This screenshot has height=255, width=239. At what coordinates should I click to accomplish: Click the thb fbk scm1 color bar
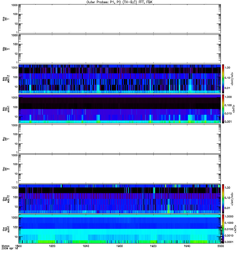point(223,109)
